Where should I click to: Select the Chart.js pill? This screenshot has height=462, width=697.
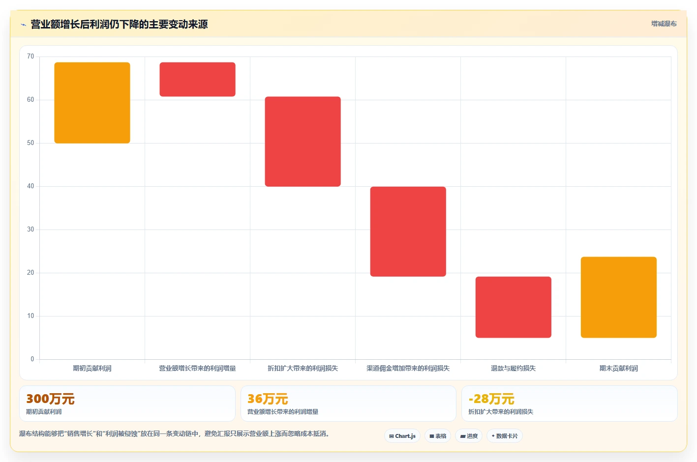[402, 436]
